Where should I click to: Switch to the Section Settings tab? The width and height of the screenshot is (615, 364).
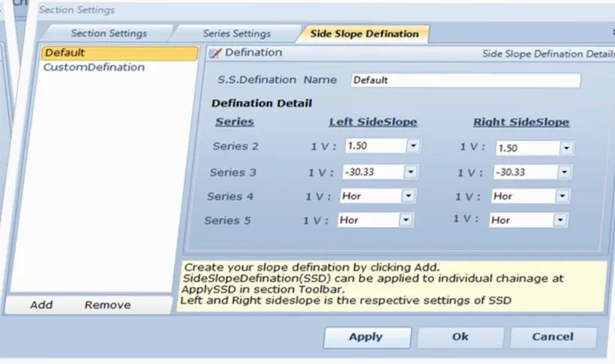pos(109,33)
